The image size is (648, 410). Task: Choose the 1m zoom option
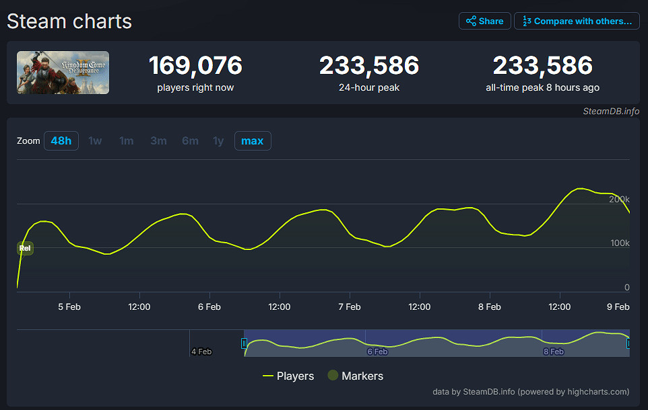tap(126, 140)
